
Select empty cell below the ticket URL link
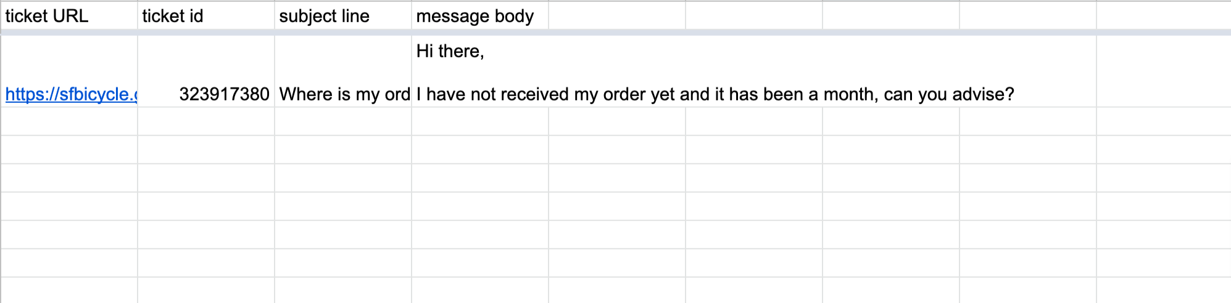(x=69, y=121)
